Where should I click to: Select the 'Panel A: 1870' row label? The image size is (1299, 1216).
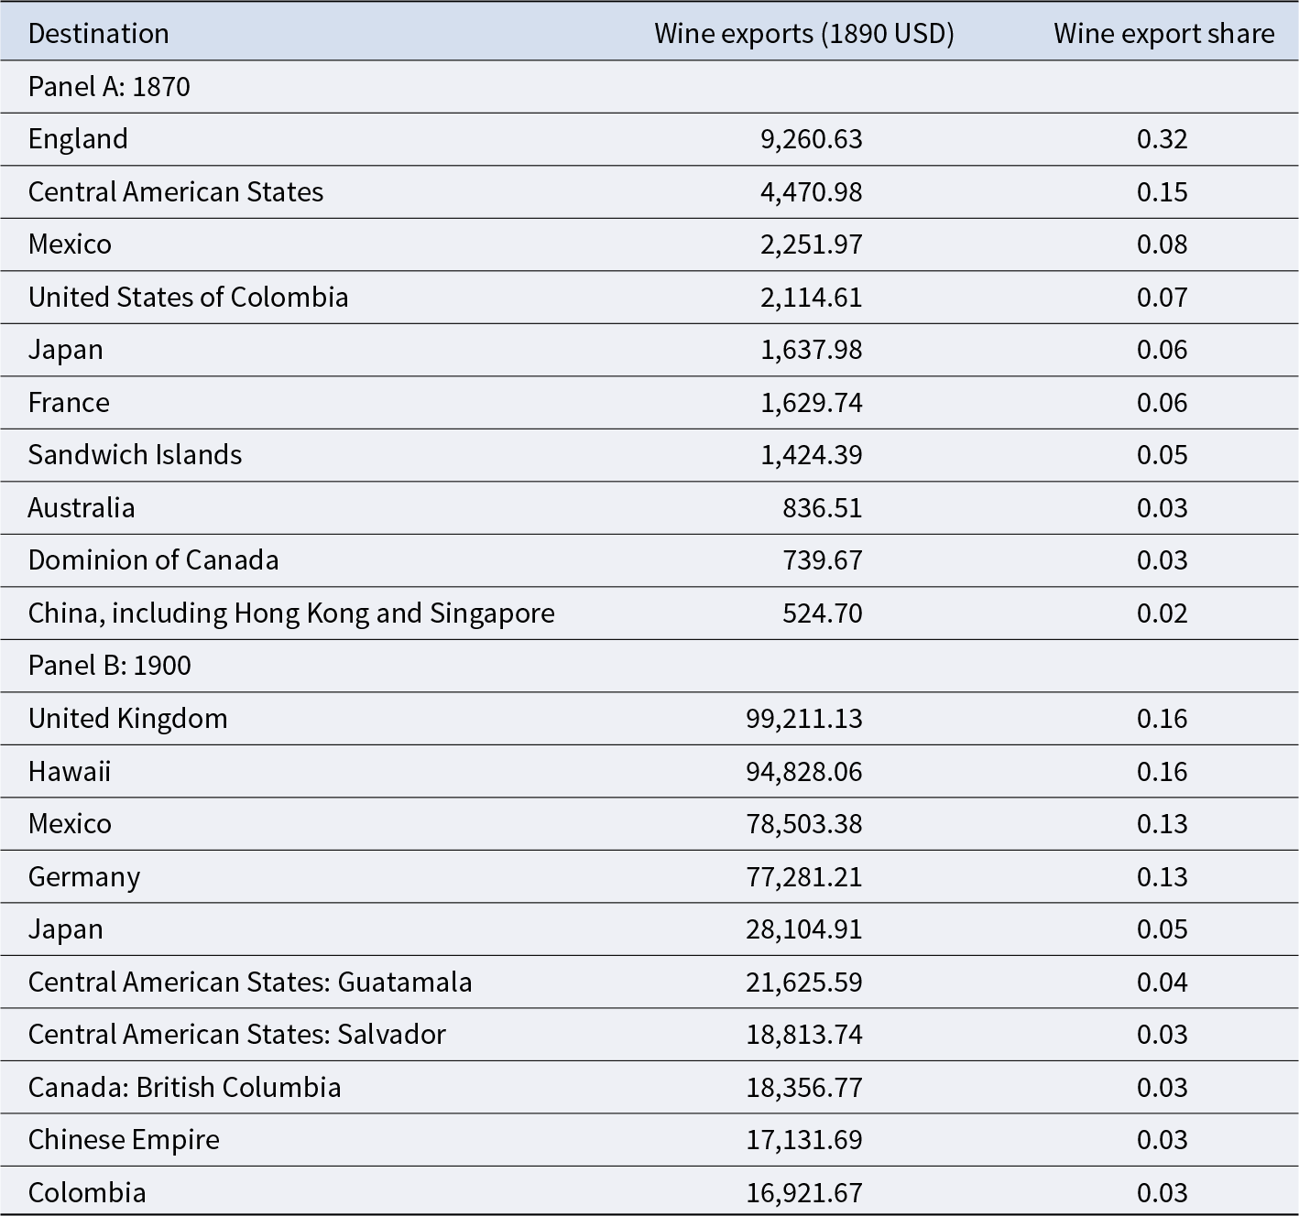coord(109,87)
